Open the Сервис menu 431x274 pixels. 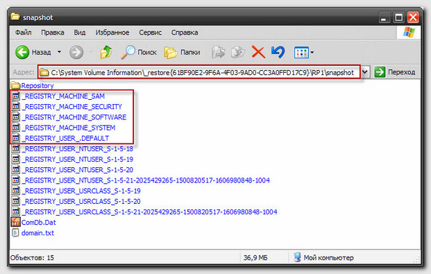tap(150, 33)
